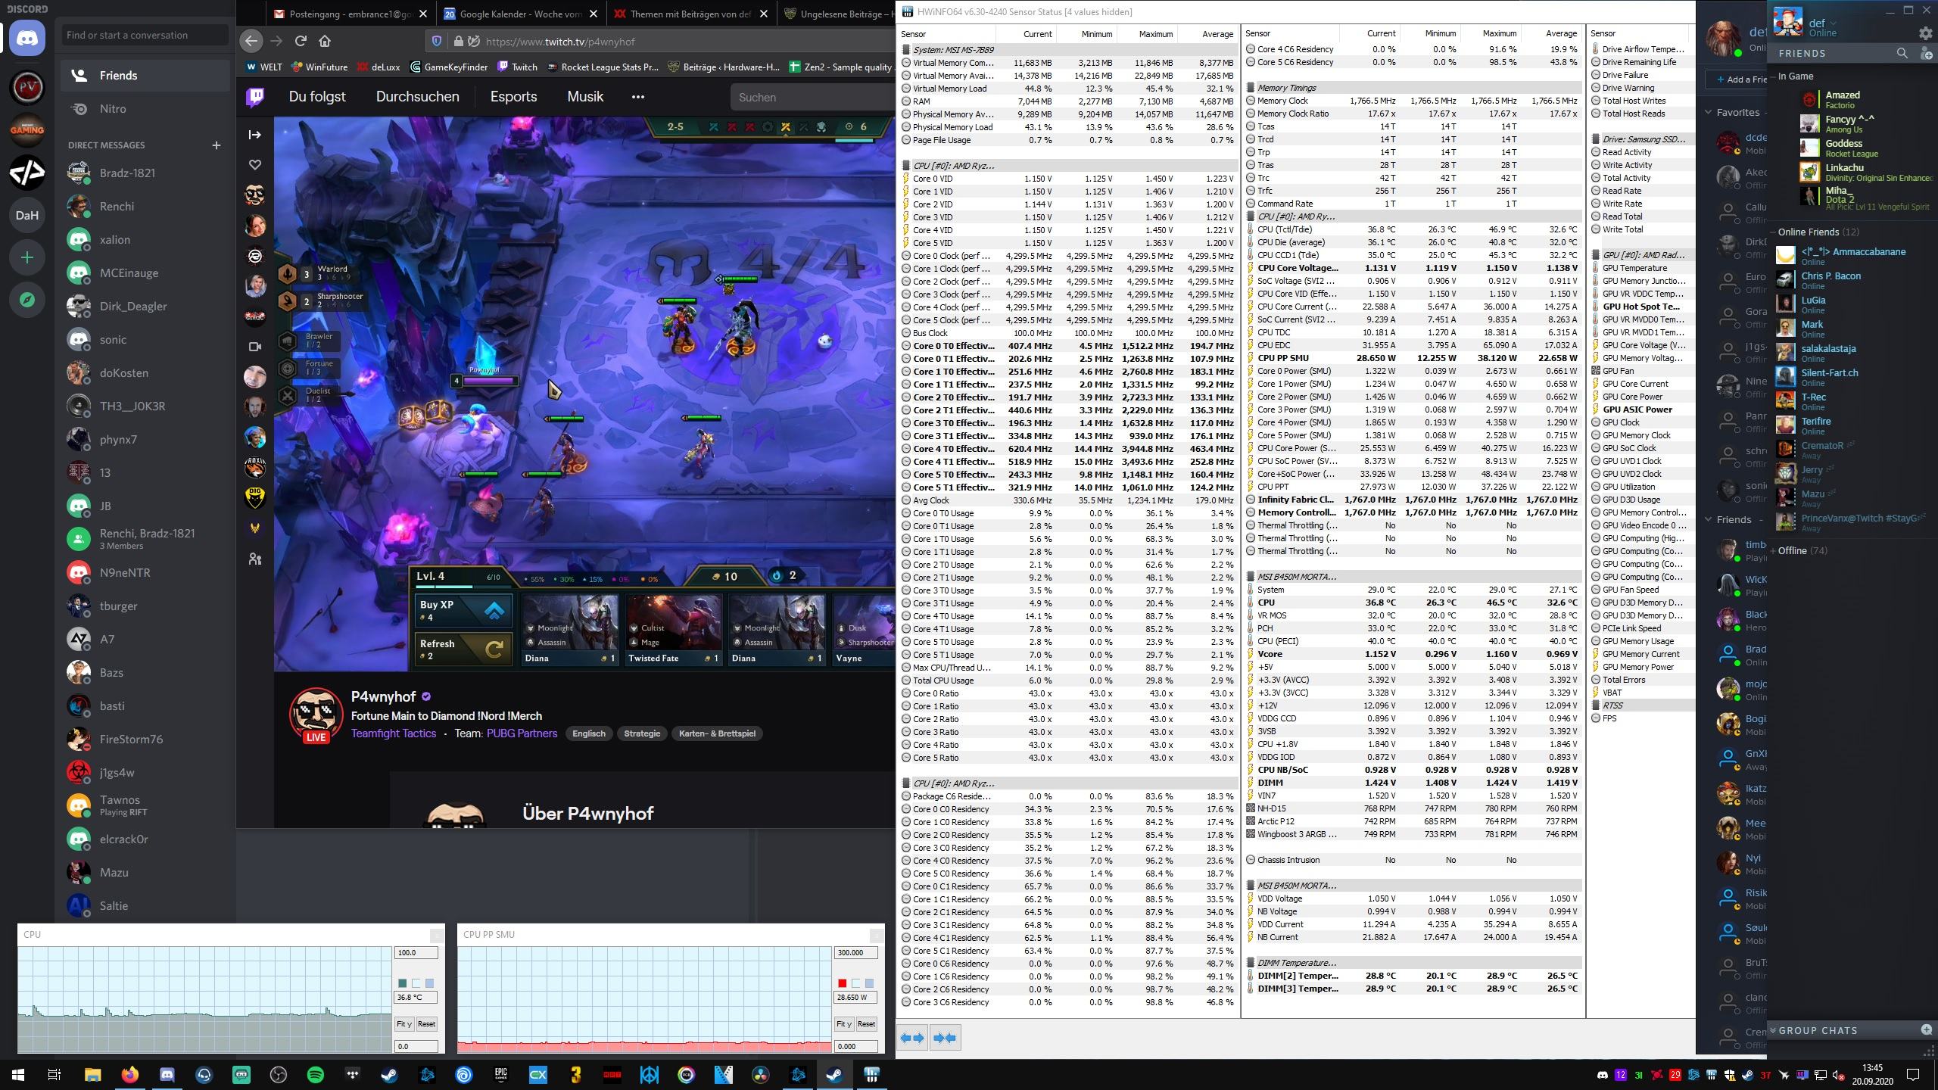The image size is (1938, 1090).
Task: Open Firefox from the taskbar
Action: (x=130, y=1075)
